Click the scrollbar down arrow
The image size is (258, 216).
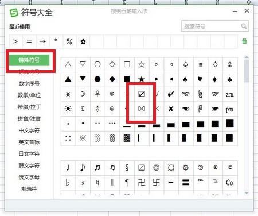point(247,193)
